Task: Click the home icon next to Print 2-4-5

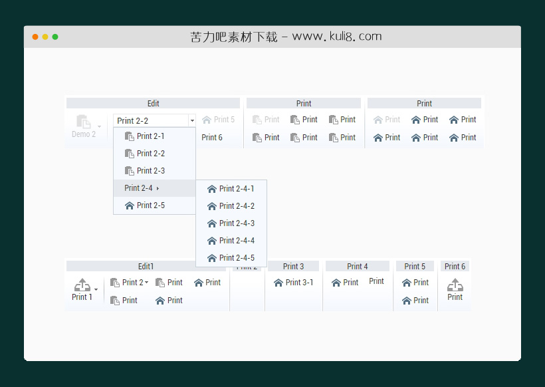Action: [x=211, y=258]
